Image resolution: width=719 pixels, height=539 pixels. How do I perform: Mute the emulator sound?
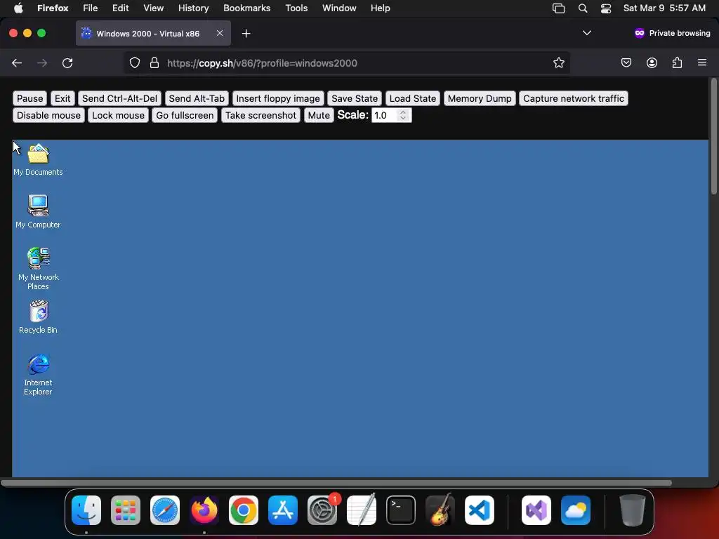319,116
